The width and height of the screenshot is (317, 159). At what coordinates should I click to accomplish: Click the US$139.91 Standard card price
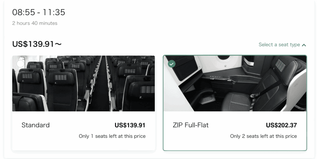[130, 125]
